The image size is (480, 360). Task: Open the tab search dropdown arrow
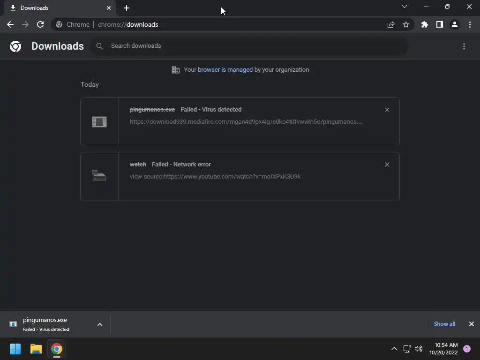point(405,7)
